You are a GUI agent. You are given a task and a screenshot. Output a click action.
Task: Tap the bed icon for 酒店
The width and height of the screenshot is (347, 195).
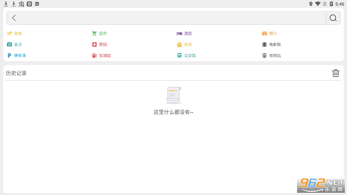click(179, 33)
